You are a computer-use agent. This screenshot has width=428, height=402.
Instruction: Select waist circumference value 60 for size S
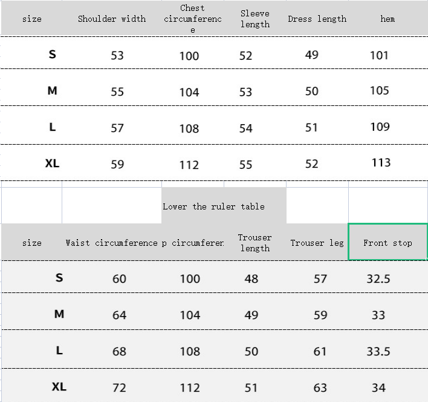120,278
